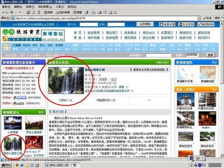Open the History toolbar icon

pyautogui.click(x=87, y=12)
